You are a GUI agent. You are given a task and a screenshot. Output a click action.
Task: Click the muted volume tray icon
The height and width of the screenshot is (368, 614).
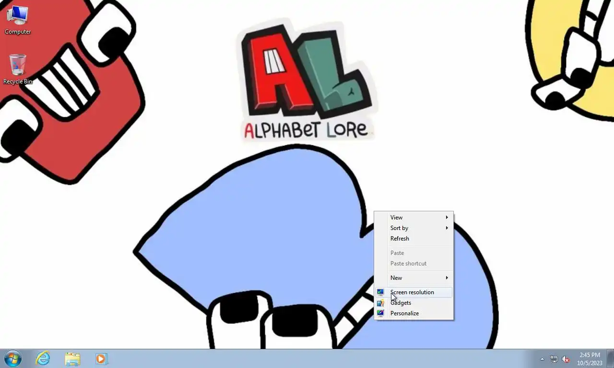pyautogui.click(x=566, y=359)
